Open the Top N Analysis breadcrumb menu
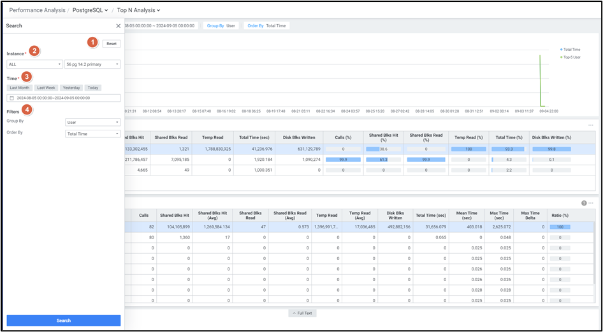The width and height of the screenshot is (603, 332). tap(138, 10)
